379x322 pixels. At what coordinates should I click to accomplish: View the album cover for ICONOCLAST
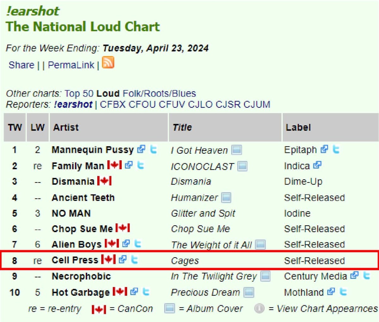(x=243, y=166)
